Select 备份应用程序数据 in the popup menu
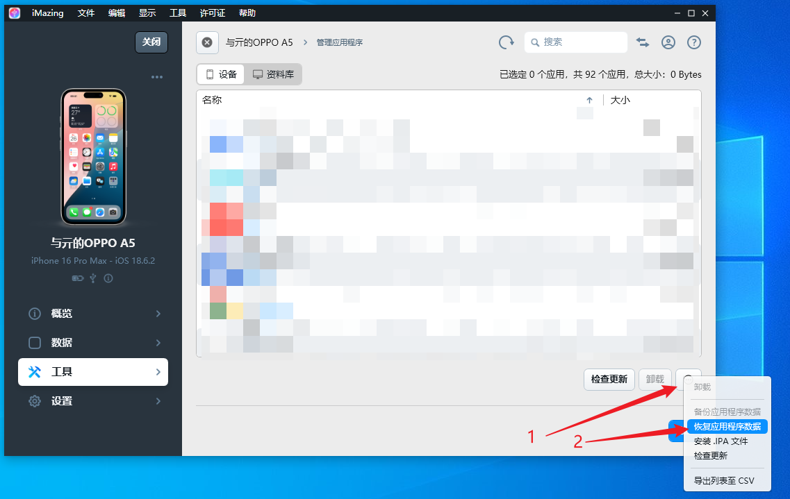 pos(727,412)
